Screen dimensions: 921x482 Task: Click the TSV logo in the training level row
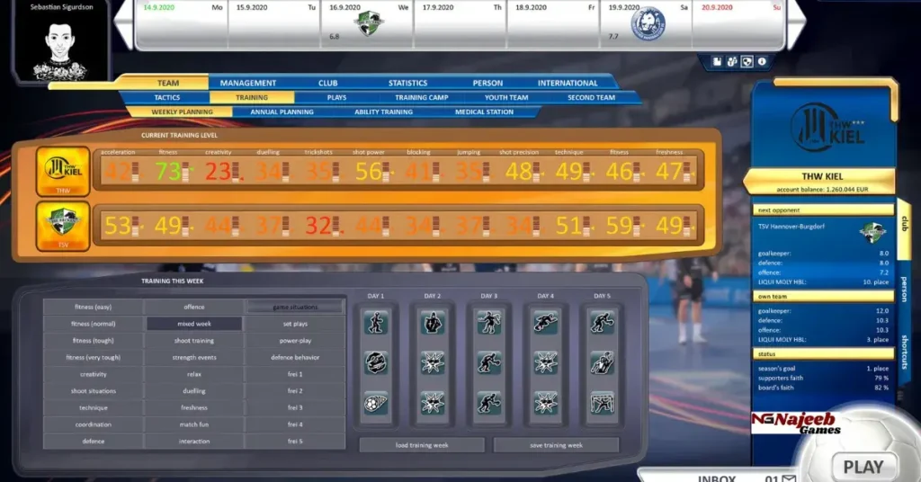(x=63, y=226)
